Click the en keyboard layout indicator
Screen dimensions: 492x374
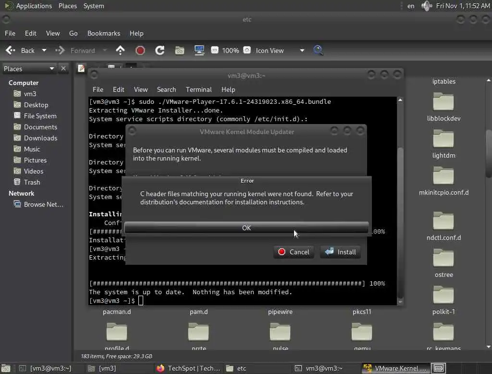pos(411,6)
